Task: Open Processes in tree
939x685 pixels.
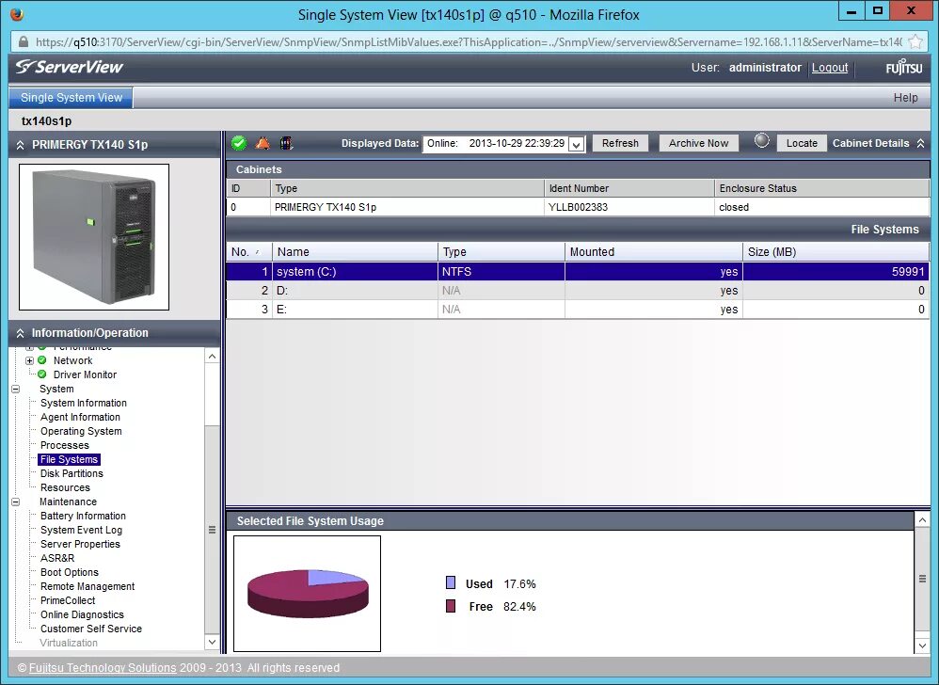Action: (65, 445)
